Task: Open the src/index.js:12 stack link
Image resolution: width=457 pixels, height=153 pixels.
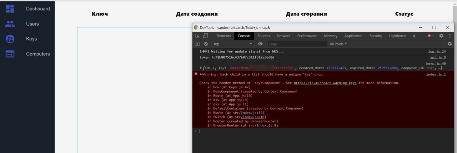Action: coord(252,113)
